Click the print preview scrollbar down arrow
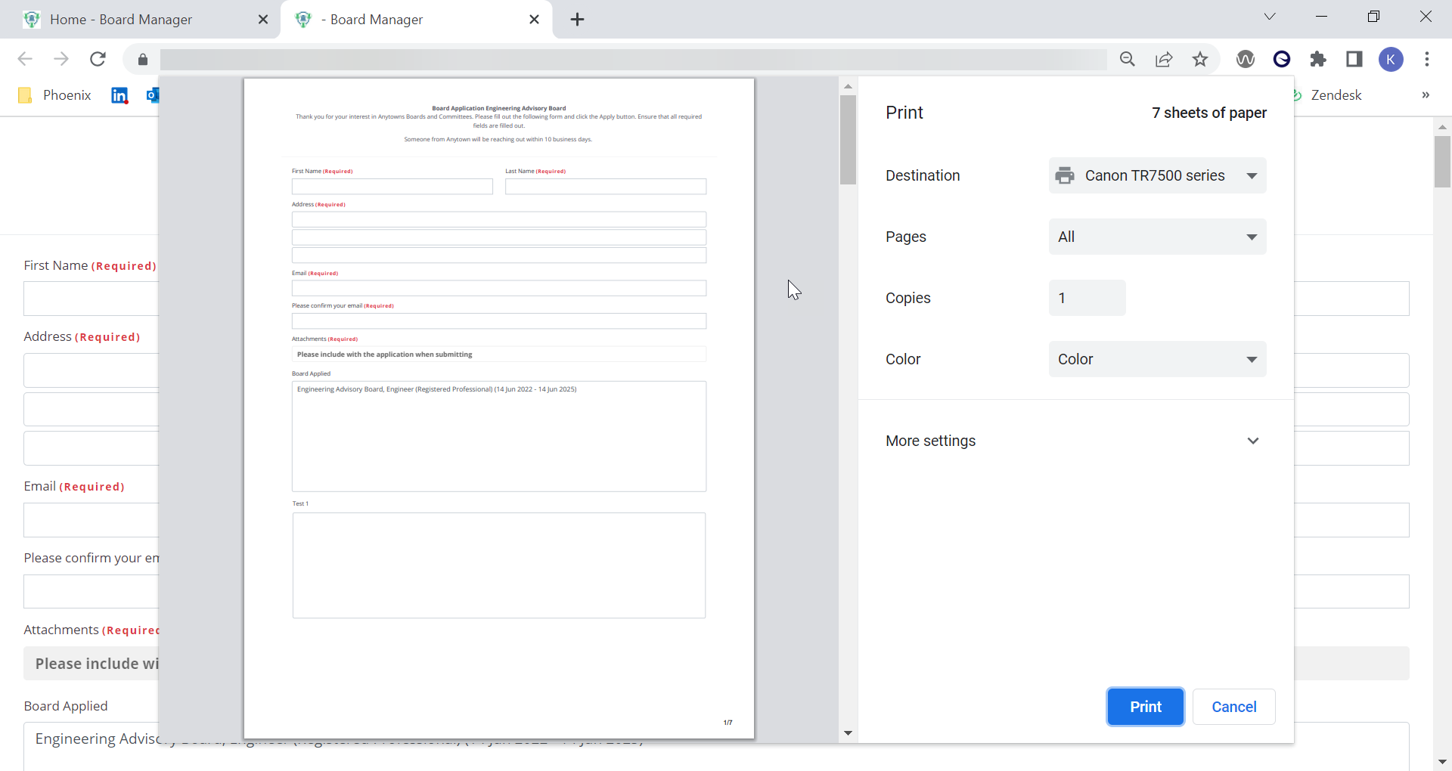 [x=848, y=733]
